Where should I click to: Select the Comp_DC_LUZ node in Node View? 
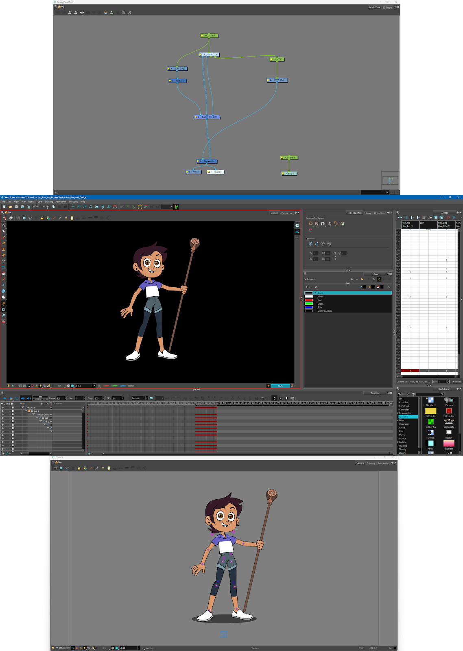click(x=207, y=117)
